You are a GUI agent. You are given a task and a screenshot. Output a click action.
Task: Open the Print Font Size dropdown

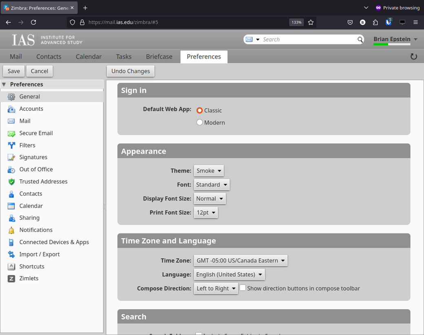tap(206, 213)
